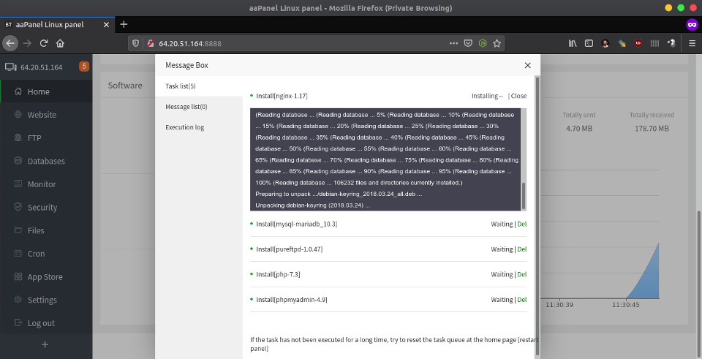702x359 pixels.
Task: Delete the mysql-mariadb_10.3 install task
Action: pos(522,224)
